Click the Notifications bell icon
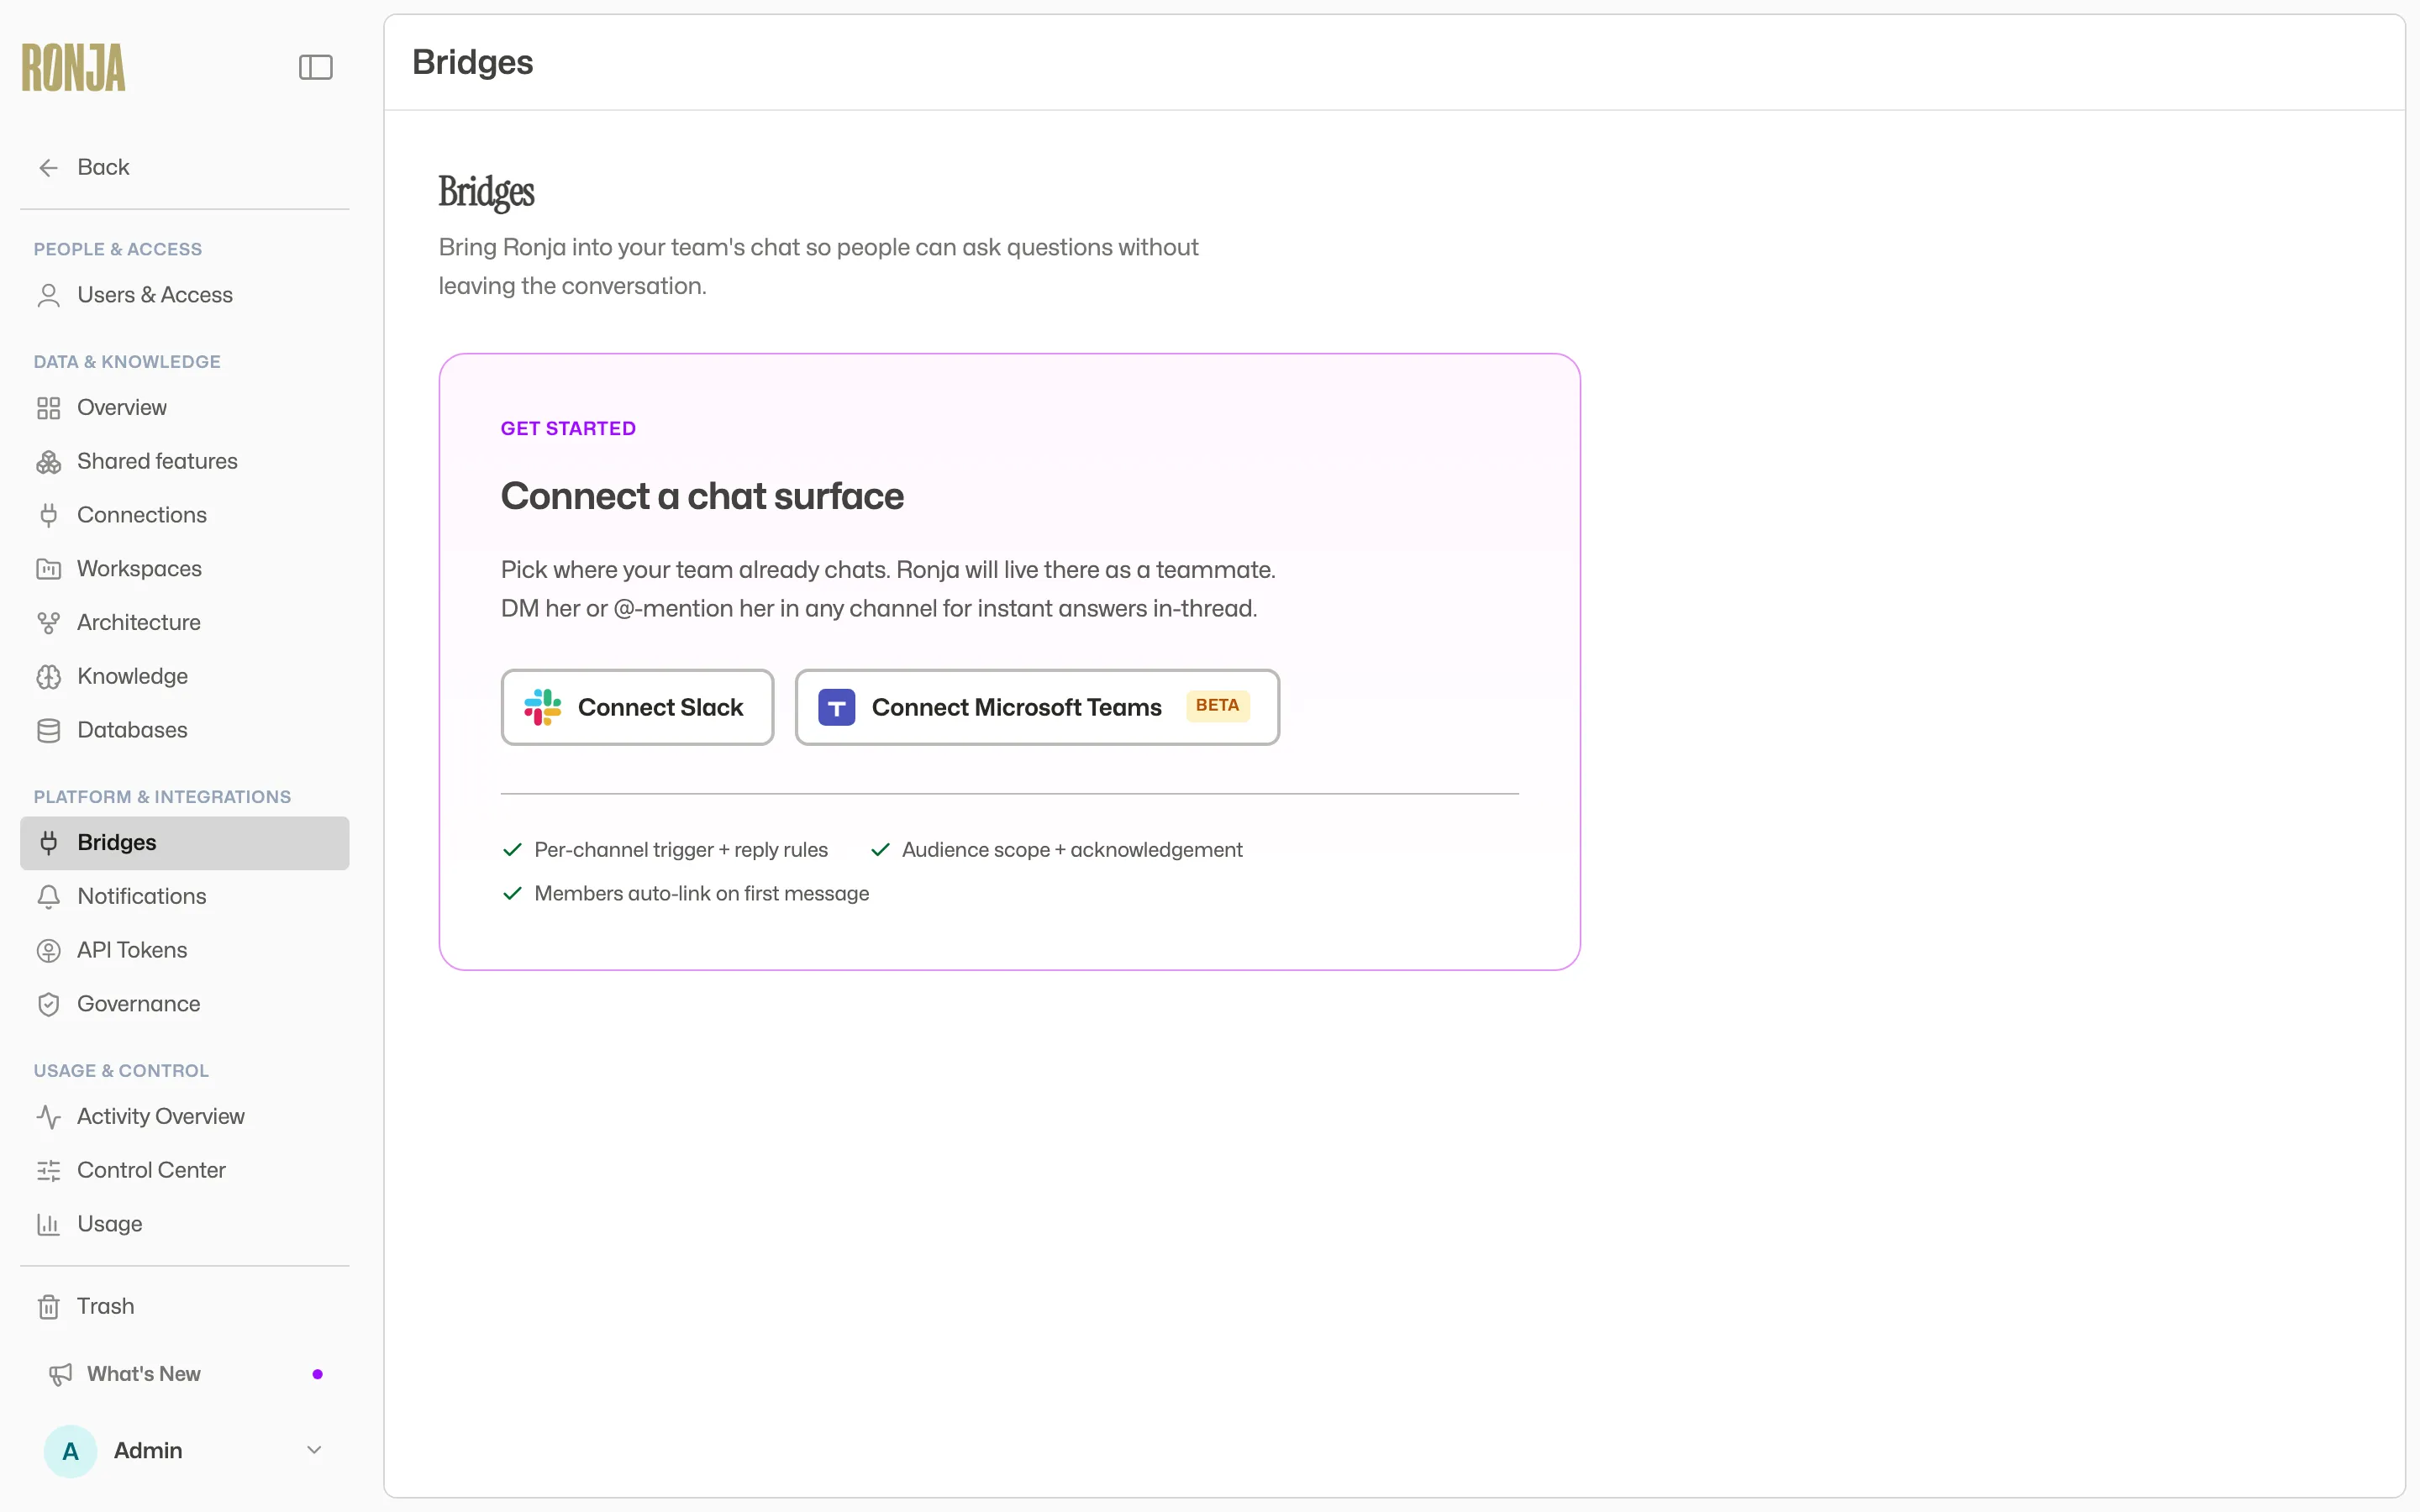2420x1512 pixels. (x=48, y=897)
